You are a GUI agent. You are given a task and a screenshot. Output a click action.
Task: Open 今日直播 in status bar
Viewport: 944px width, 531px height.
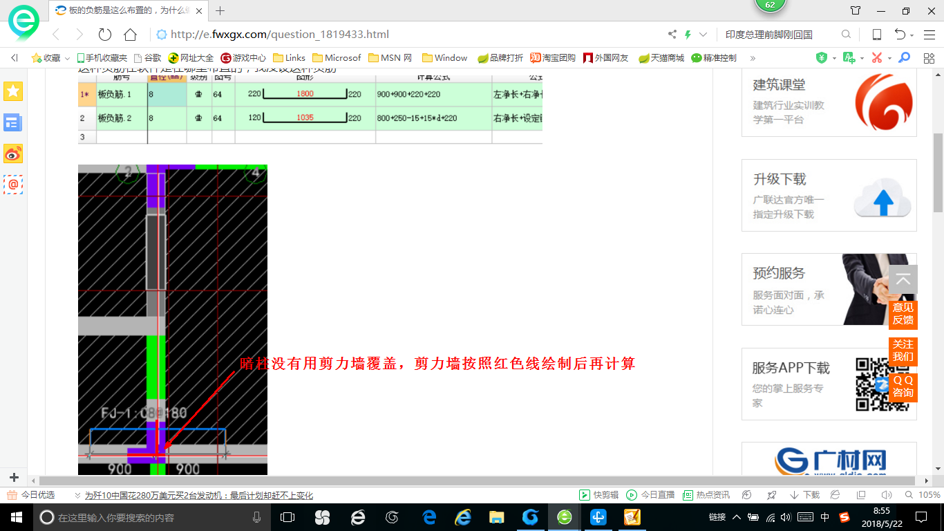[650, 495]
